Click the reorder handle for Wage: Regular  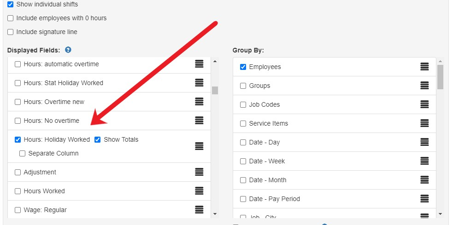click(x=199, y=210)
